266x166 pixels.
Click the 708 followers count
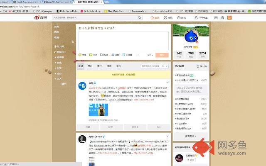191,54
